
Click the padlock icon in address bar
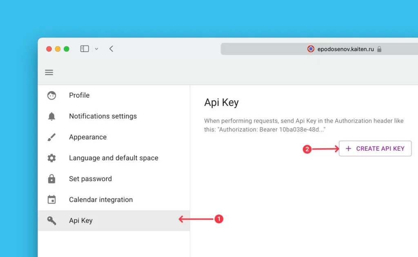(x=379, y=49)
